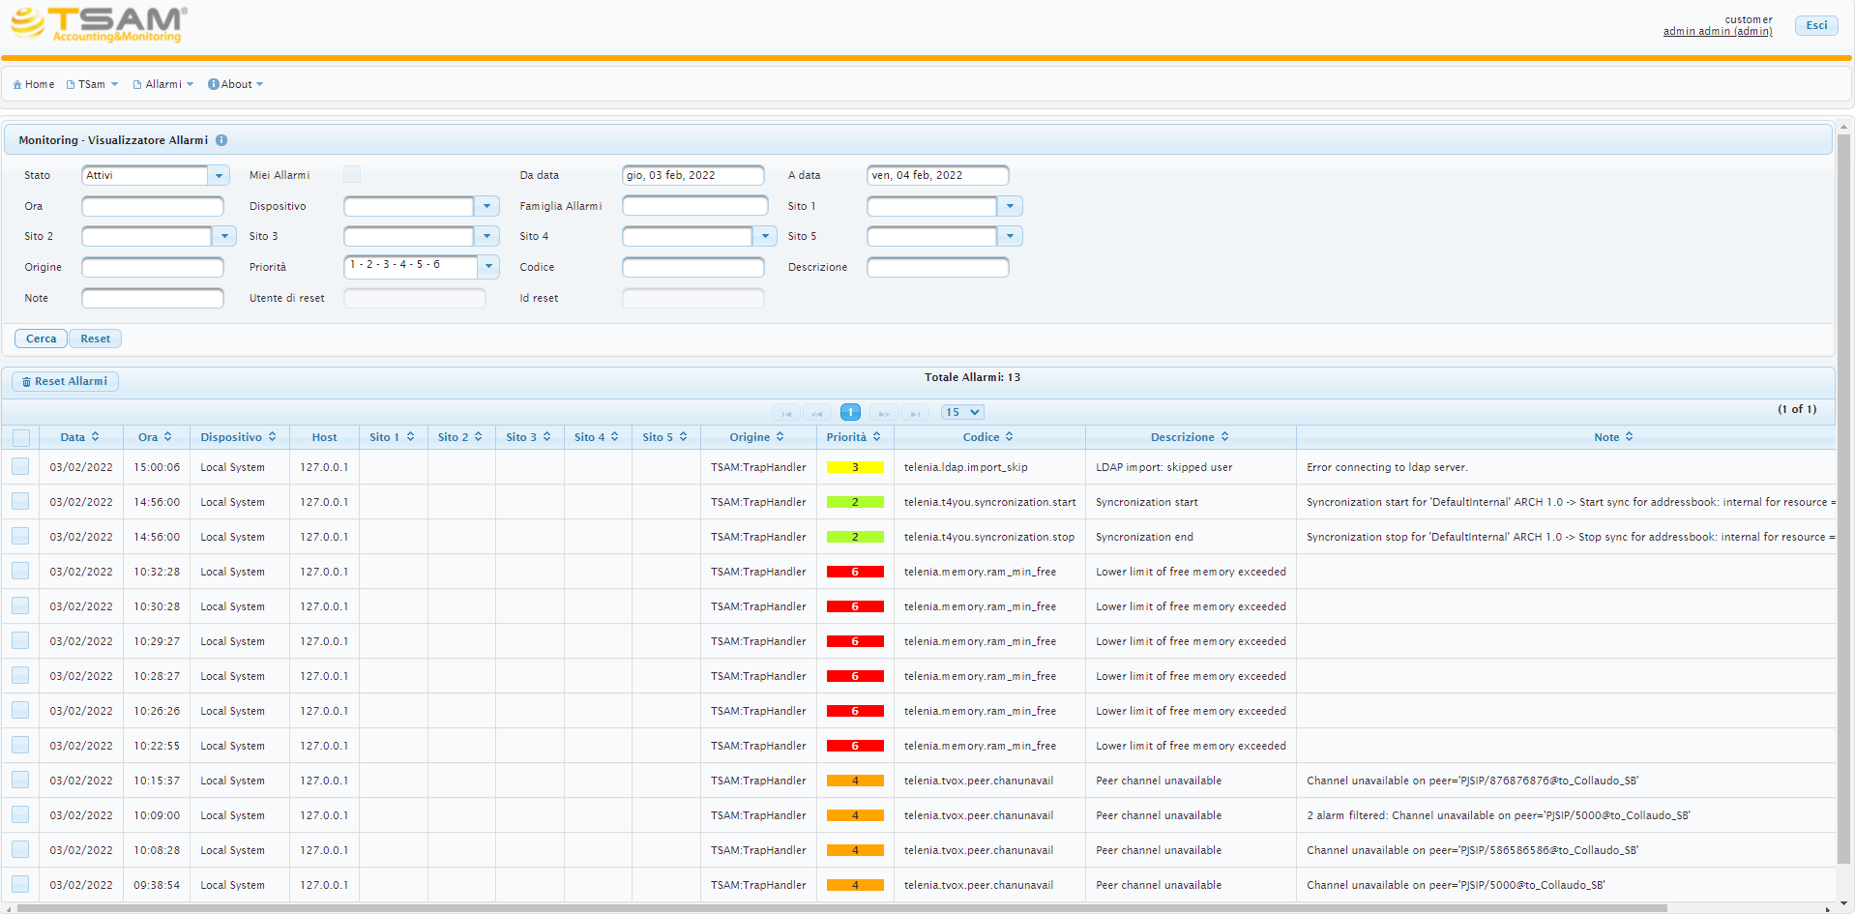The image size is (1855, 914).
Task: Click next page pagination arrow
Action: (x=884, y=412)
